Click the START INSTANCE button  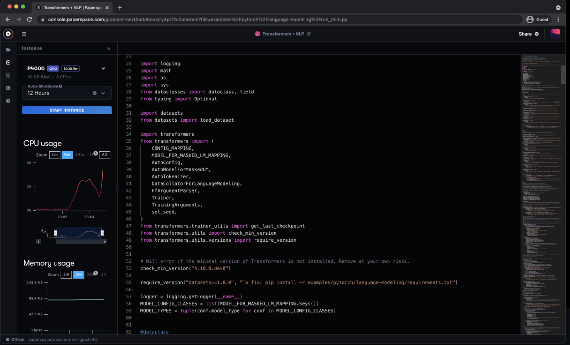click(x=67, y=110)
